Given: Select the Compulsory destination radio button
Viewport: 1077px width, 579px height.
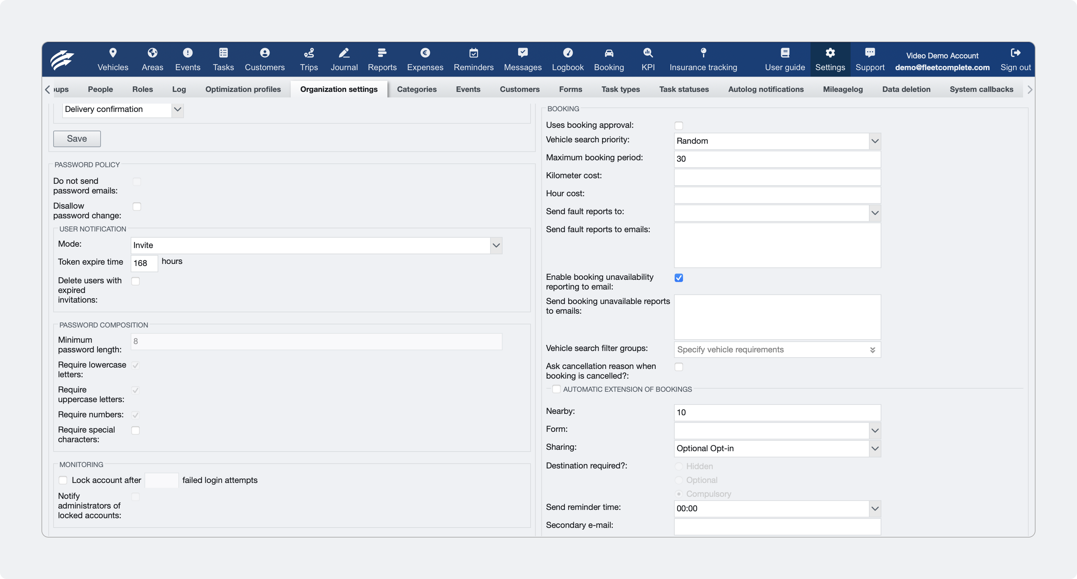Looking at the screenshot, I should 678,494.
